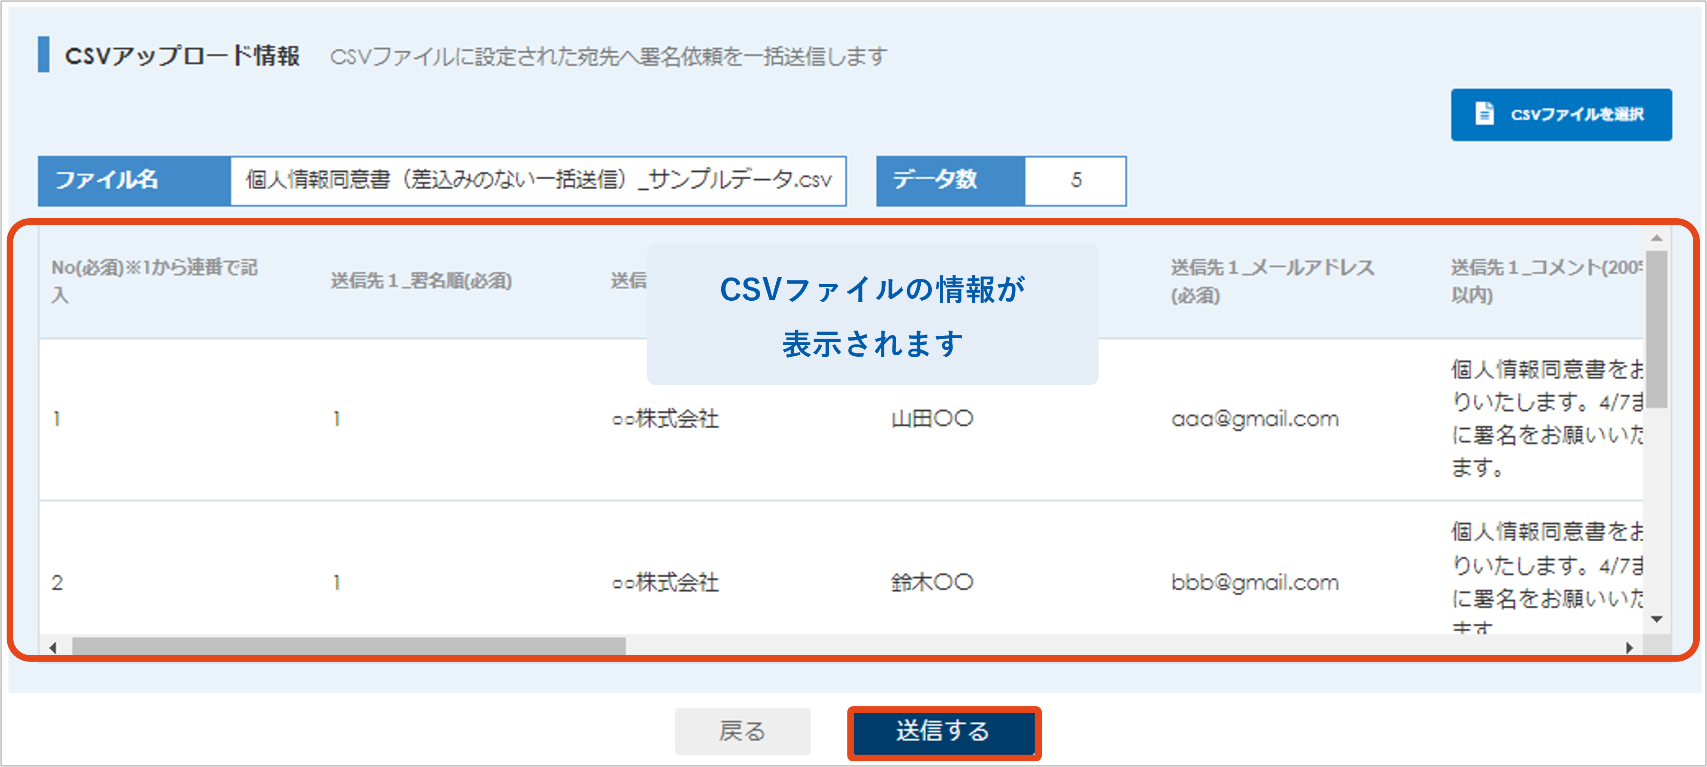Click the first row's ○○株式会社 cell
This screenshot has height=767, width=1707.
[x=665, y=419]
